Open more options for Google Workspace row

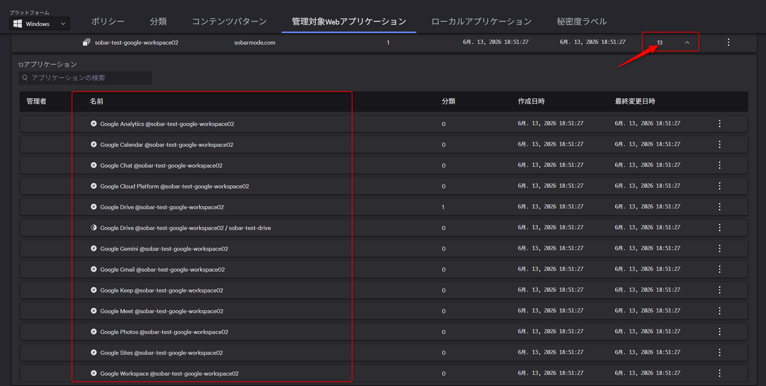(719, 373)
